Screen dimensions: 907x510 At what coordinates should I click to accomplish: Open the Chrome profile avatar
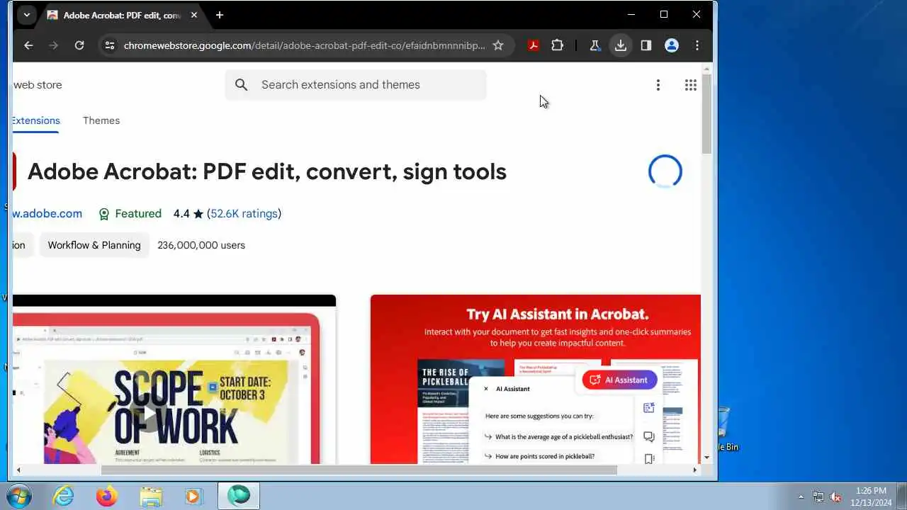click(672, 45)
